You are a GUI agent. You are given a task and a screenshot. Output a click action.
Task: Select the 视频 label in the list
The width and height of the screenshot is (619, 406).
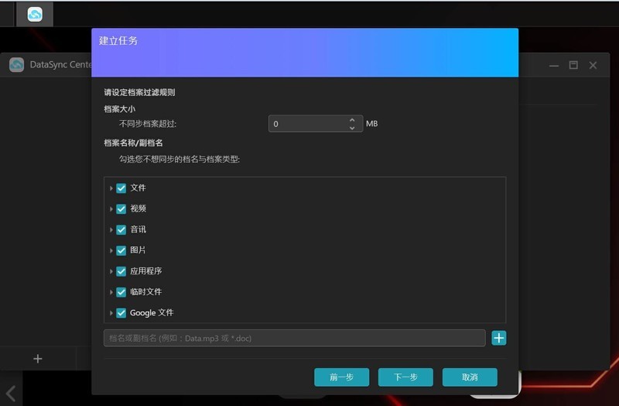tap(139, 208)
